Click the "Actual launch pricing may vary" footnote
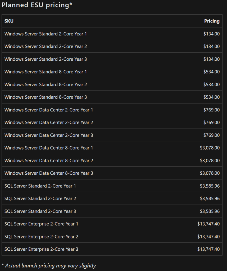The height and width of the screenshot is (271, 227). click(49, 266)
